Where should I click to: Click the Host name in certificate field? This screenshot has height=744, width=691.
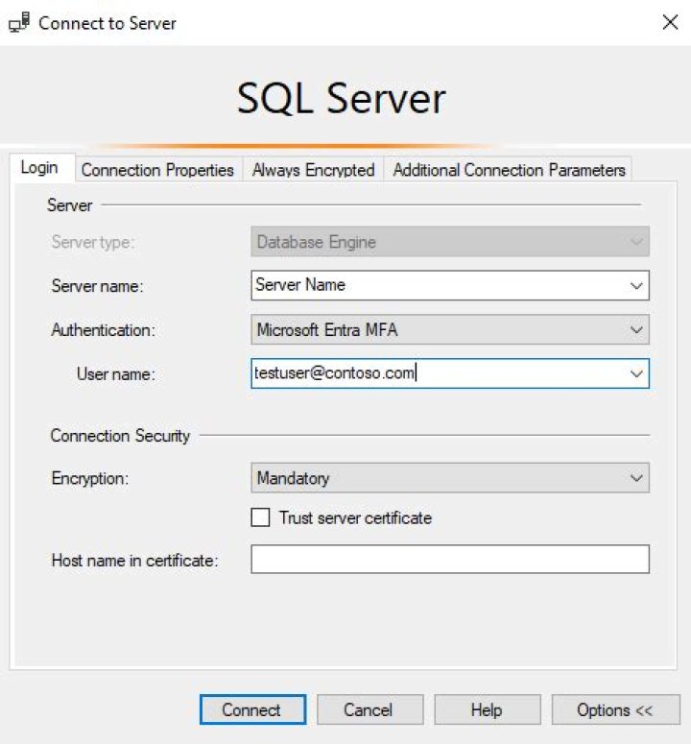(449, 560)
